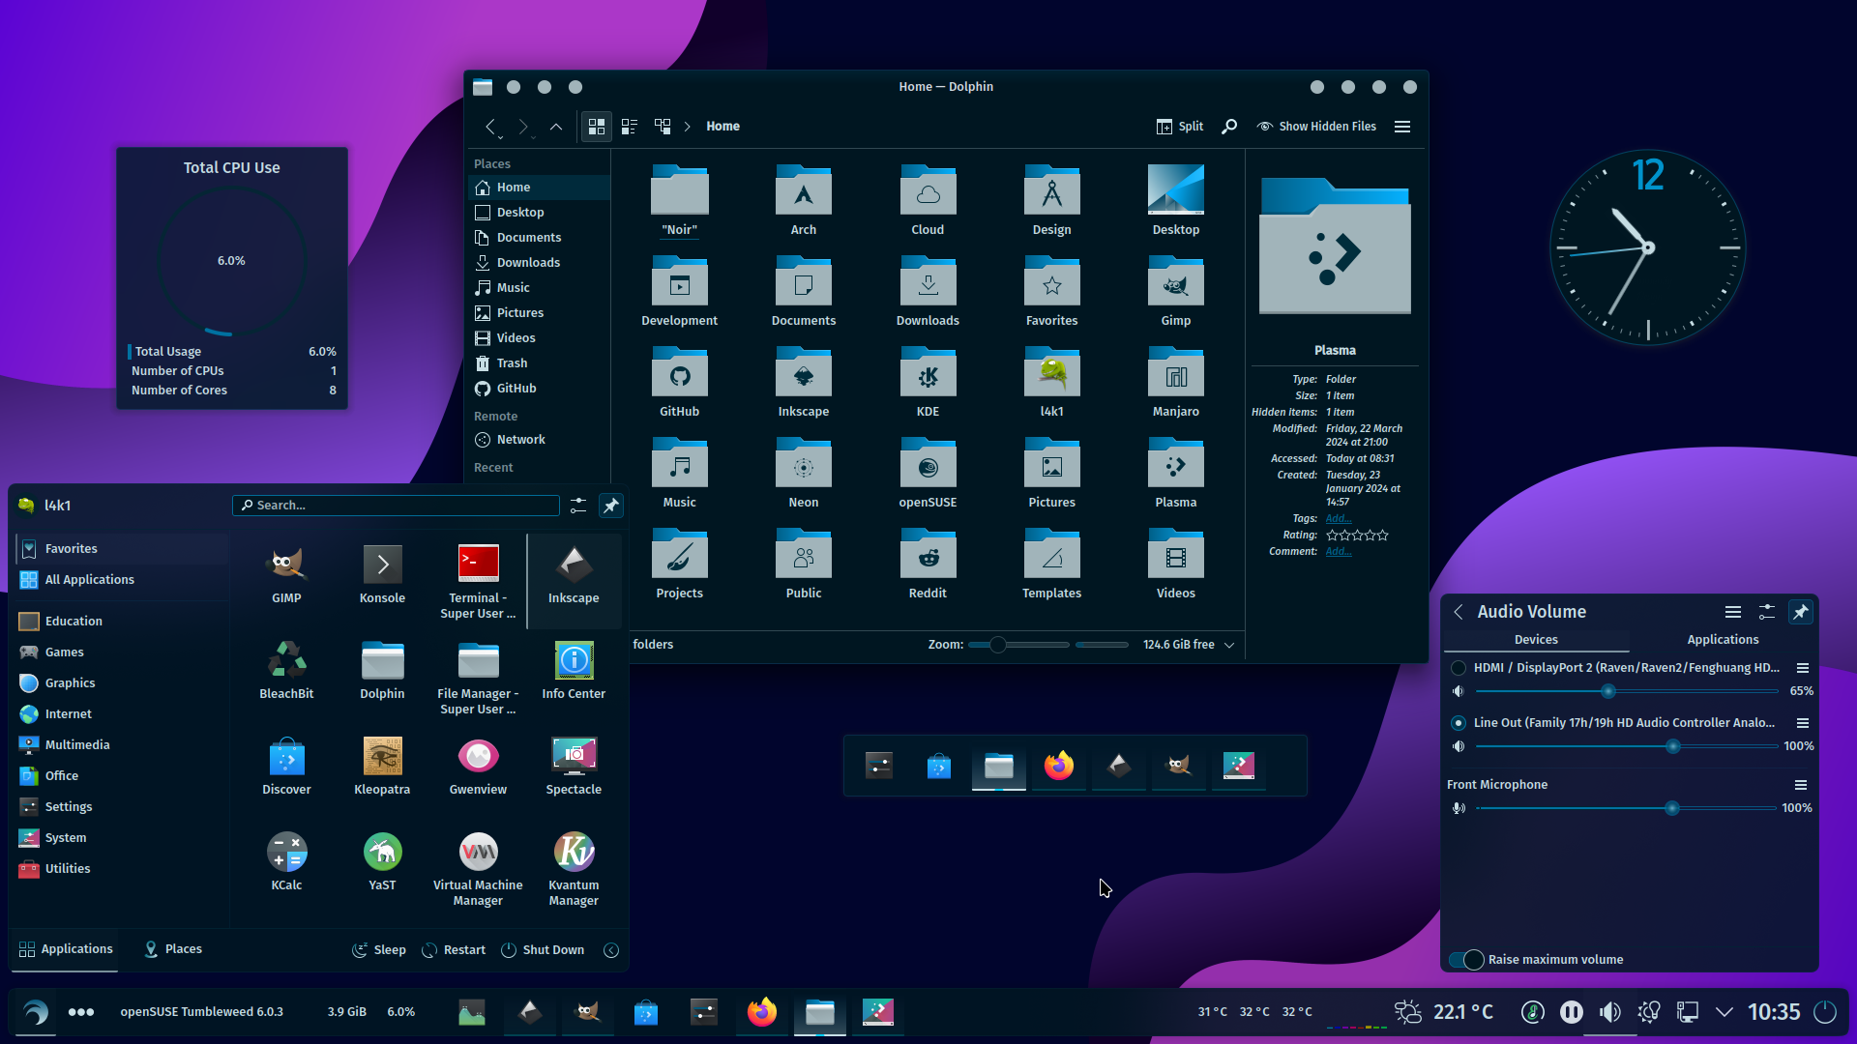Click Shut Down in launcher

(543, 950)
